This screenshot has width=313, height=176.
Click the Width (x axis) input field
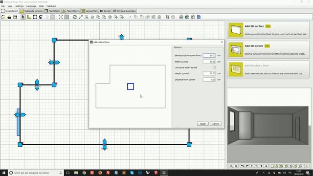pos(209,62)
